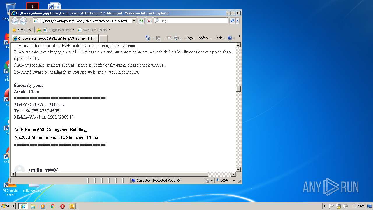Click Internet Explorer taskbar icon
The width and height of the screenshot is (373, 210).
pos(23,206)
